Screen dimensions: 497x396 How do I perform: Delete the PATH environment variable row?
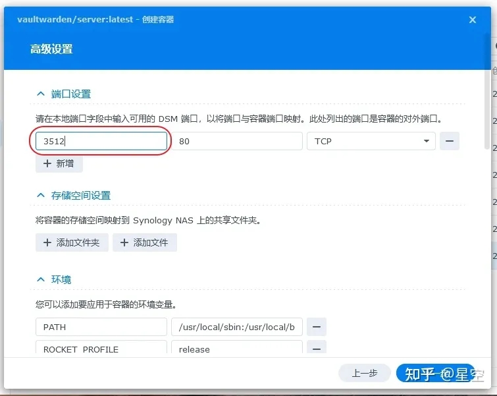point(317,327)
